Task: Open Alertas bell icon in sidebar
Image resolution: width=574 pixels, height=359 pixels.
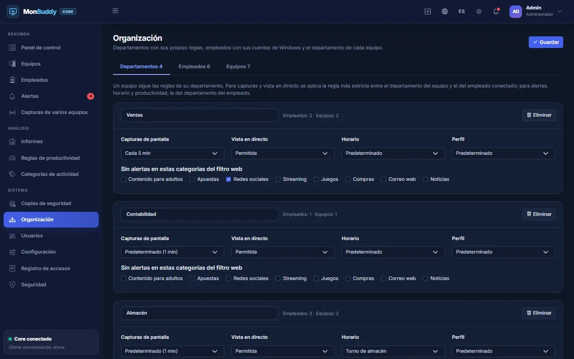Action: (13, 96)
